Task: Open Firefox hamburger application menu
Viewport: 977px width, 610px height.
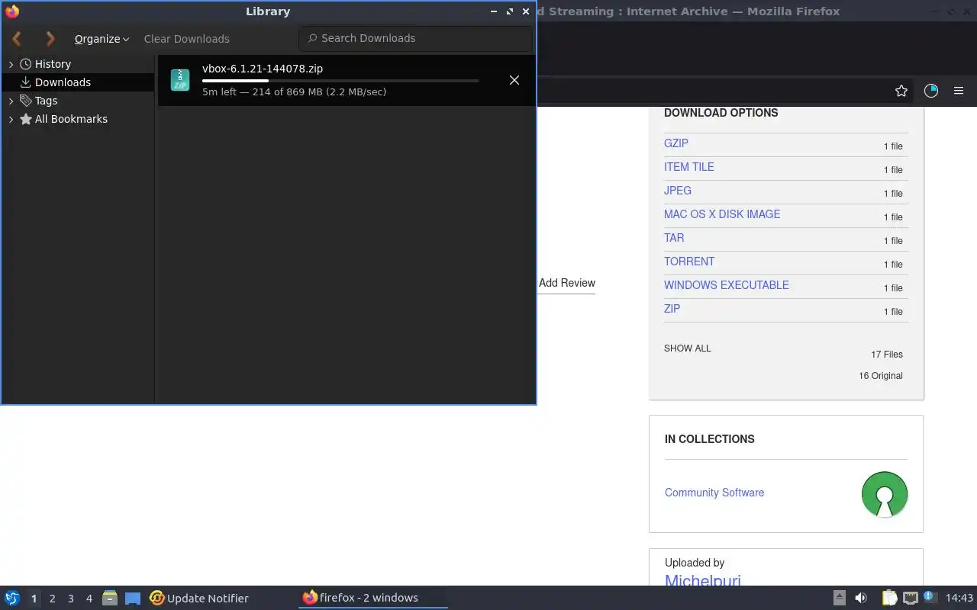Action: [959, 91]
